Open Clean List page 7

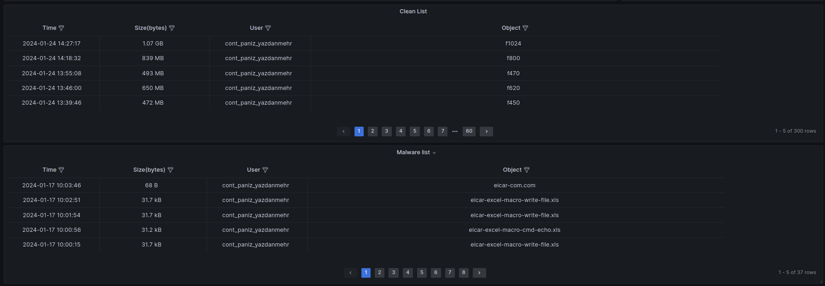[x=443, y=131]
